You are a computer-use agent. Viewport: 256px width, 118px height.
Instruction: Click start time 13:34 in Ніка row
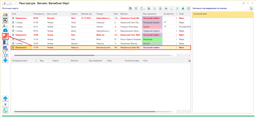39,39
